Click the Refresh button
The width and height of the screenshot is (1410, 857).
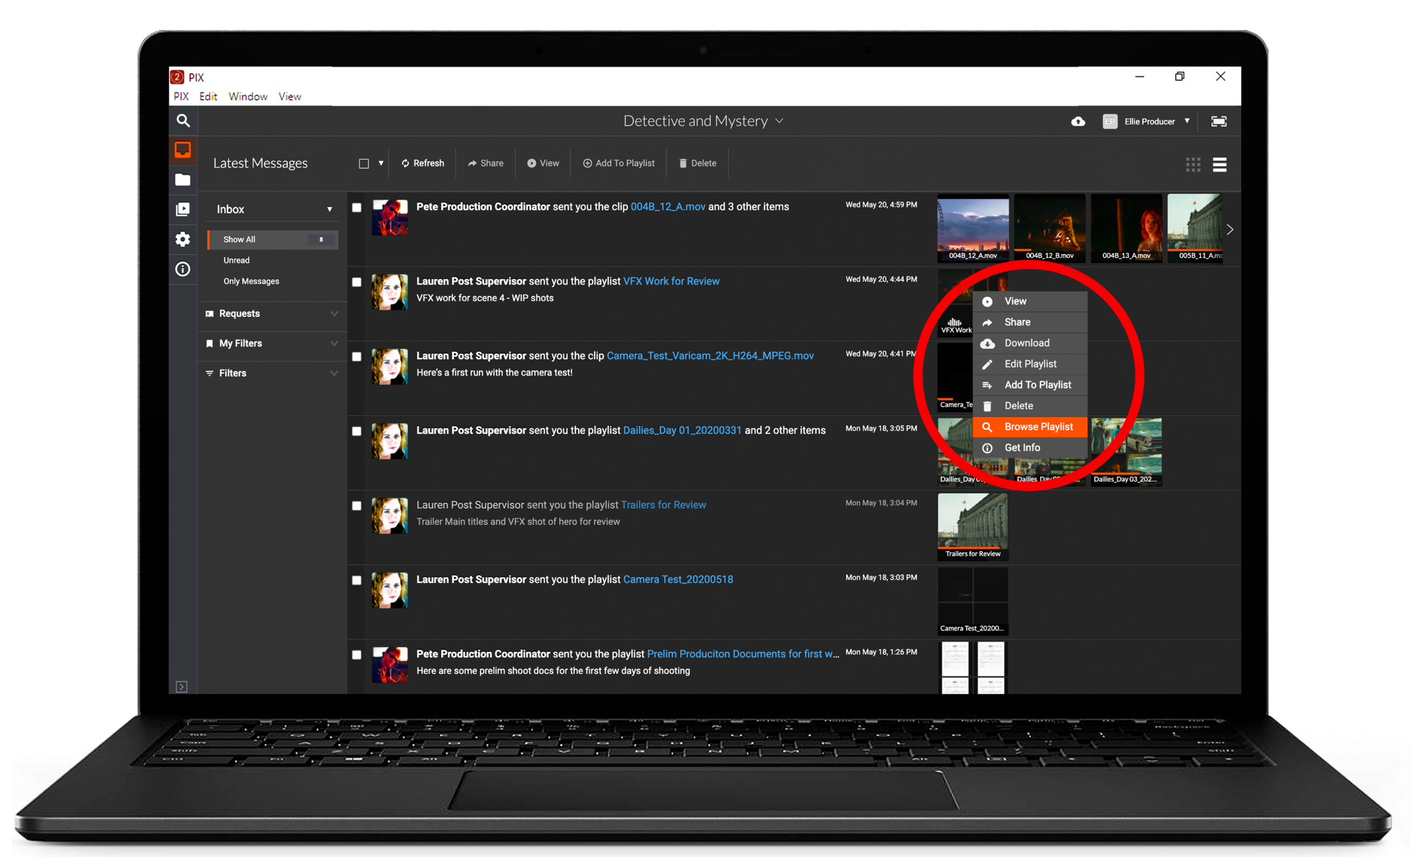pos(422,164)
